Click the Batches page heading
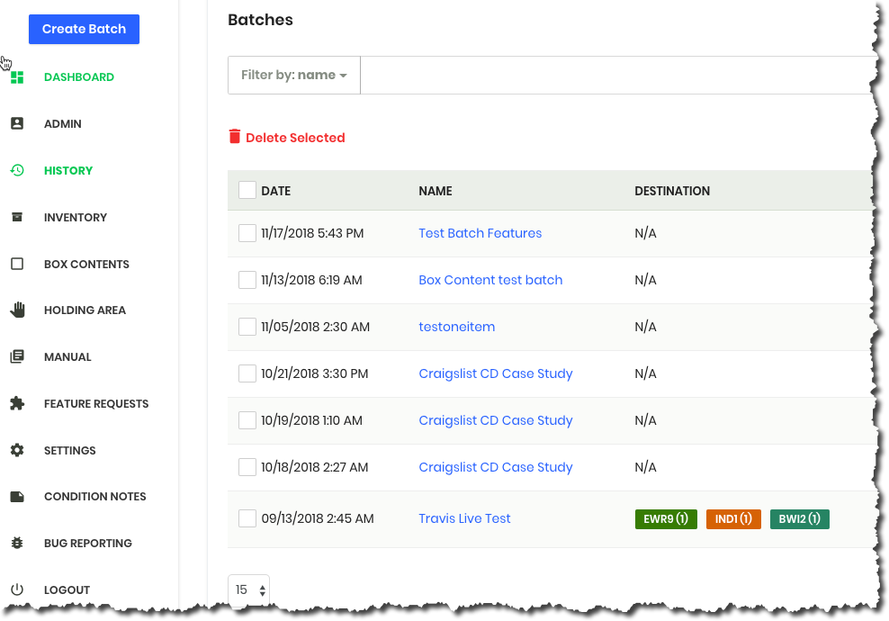The height and width of the screenshot is (621, 889). pyautogui.click(x=260, y=20)
